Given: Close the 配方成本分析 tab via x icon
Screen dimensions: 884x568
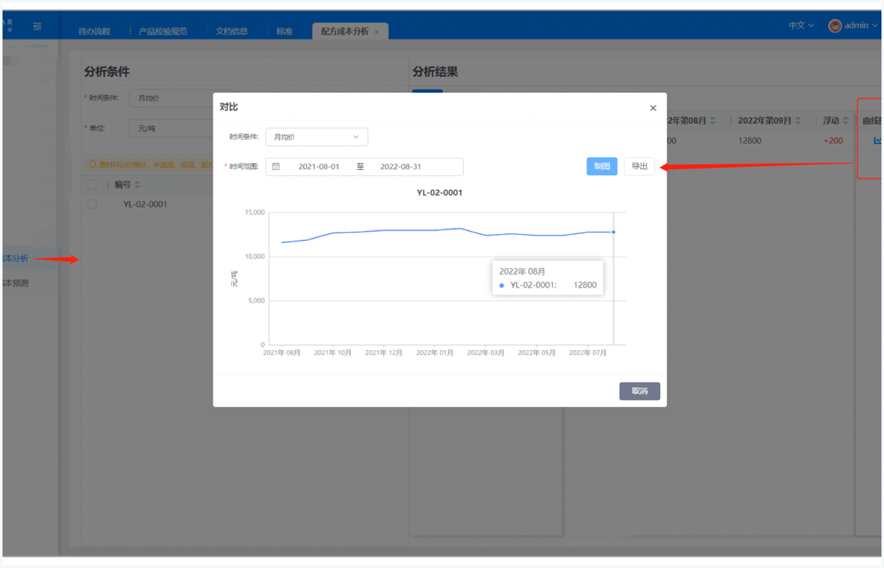Looking at the screenshot, I should [x=377, y=32].
